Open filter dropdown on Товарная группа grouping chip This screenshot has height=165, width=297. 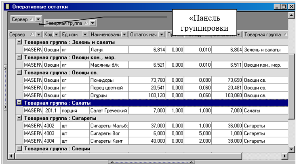click(93, 23)
